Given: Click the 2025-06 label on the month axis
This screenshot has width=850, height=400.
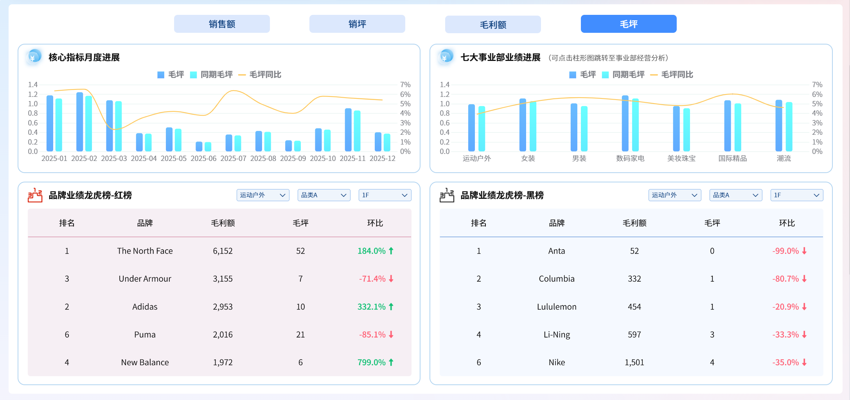Looking at the screenshot, I should coord(203,158).
